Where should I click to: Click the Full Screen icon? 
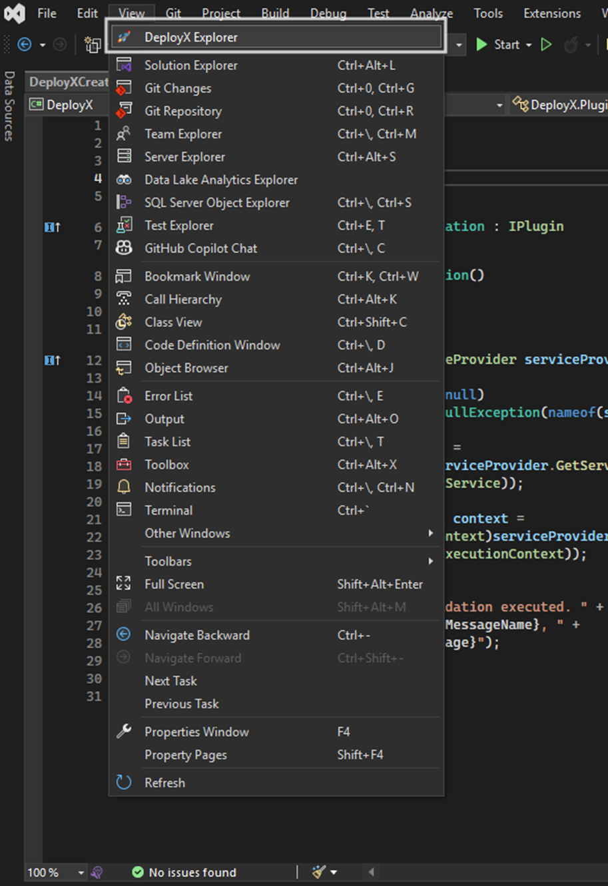124,584
